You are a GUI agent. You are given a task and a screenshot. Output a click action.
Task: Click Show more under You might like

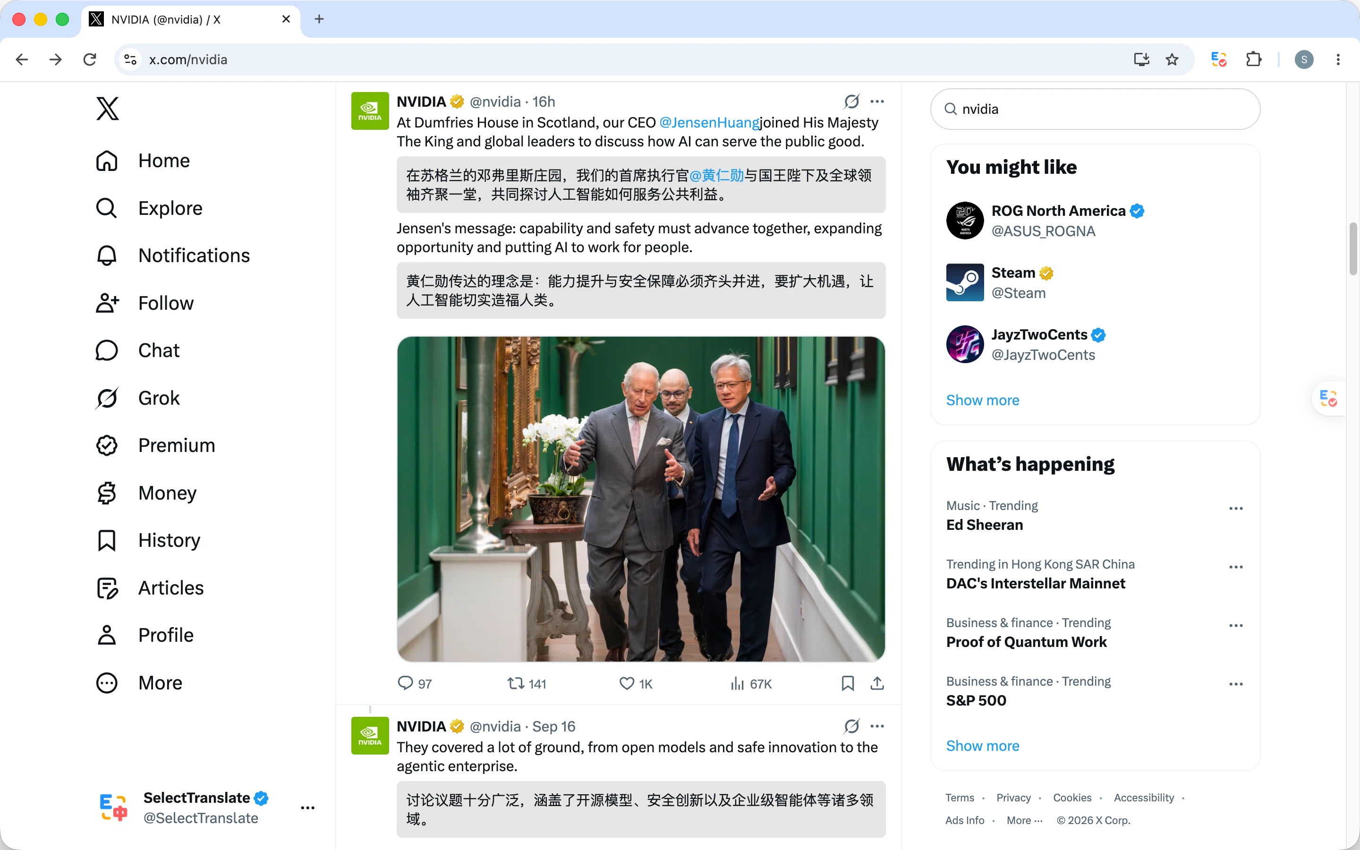(x=982, y=400)
